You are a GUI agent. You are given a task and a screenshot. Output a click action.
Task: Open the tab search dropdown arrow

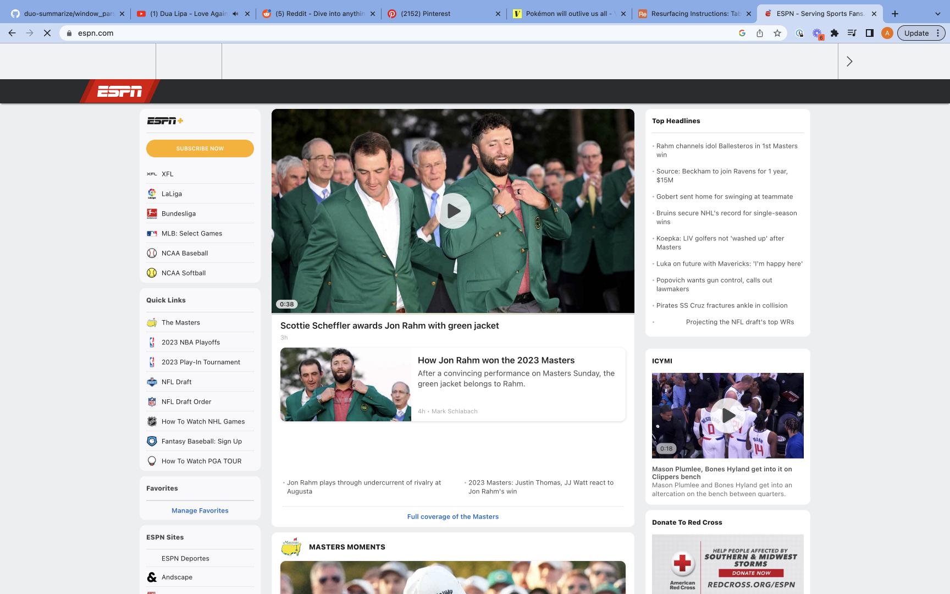938,14
